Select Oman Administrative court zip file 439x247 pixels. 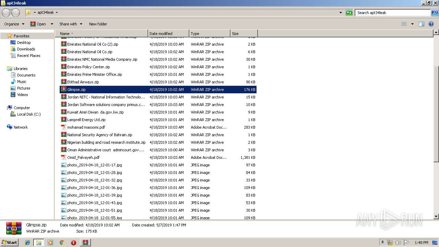[106, 150]
